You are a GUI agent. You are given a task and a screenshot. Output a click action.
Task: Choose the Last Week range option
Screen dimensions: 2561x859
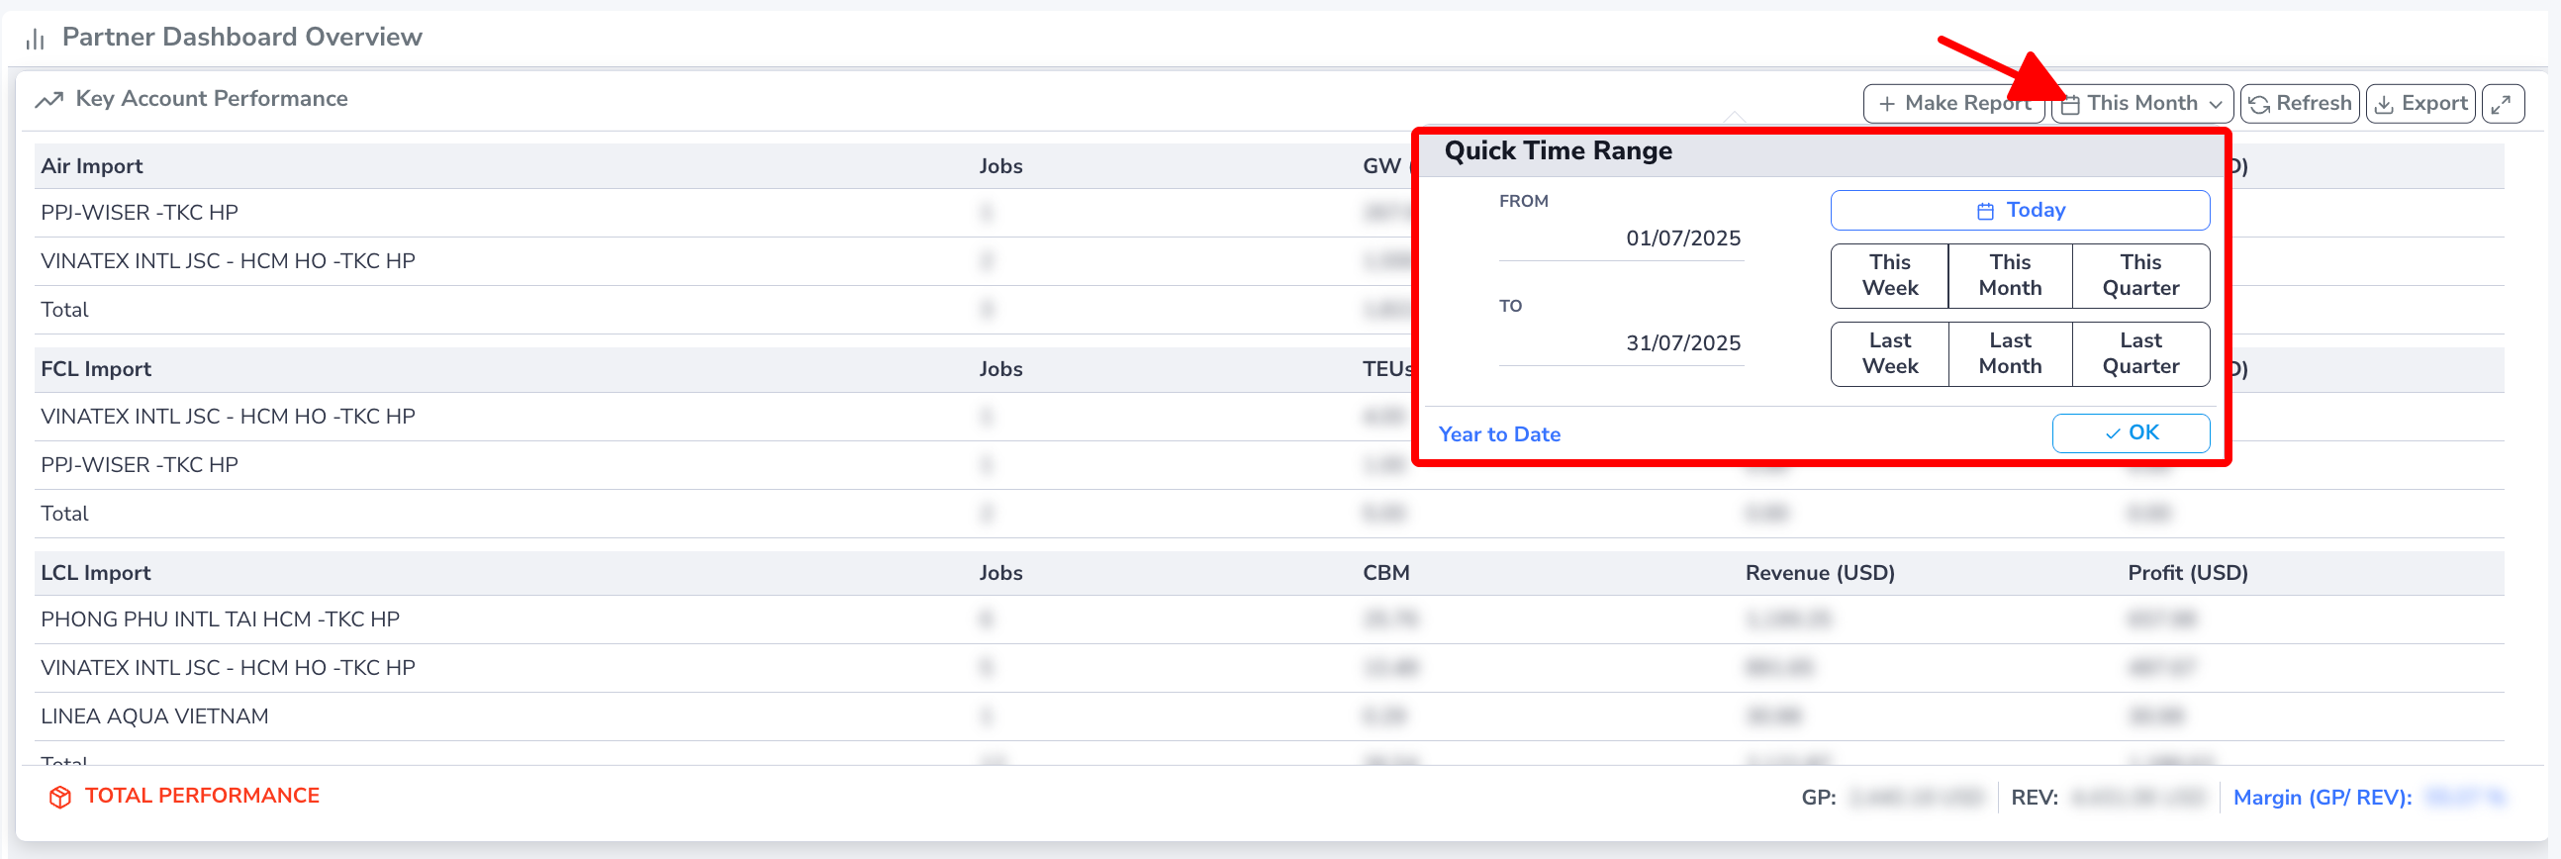(1889, 354)
